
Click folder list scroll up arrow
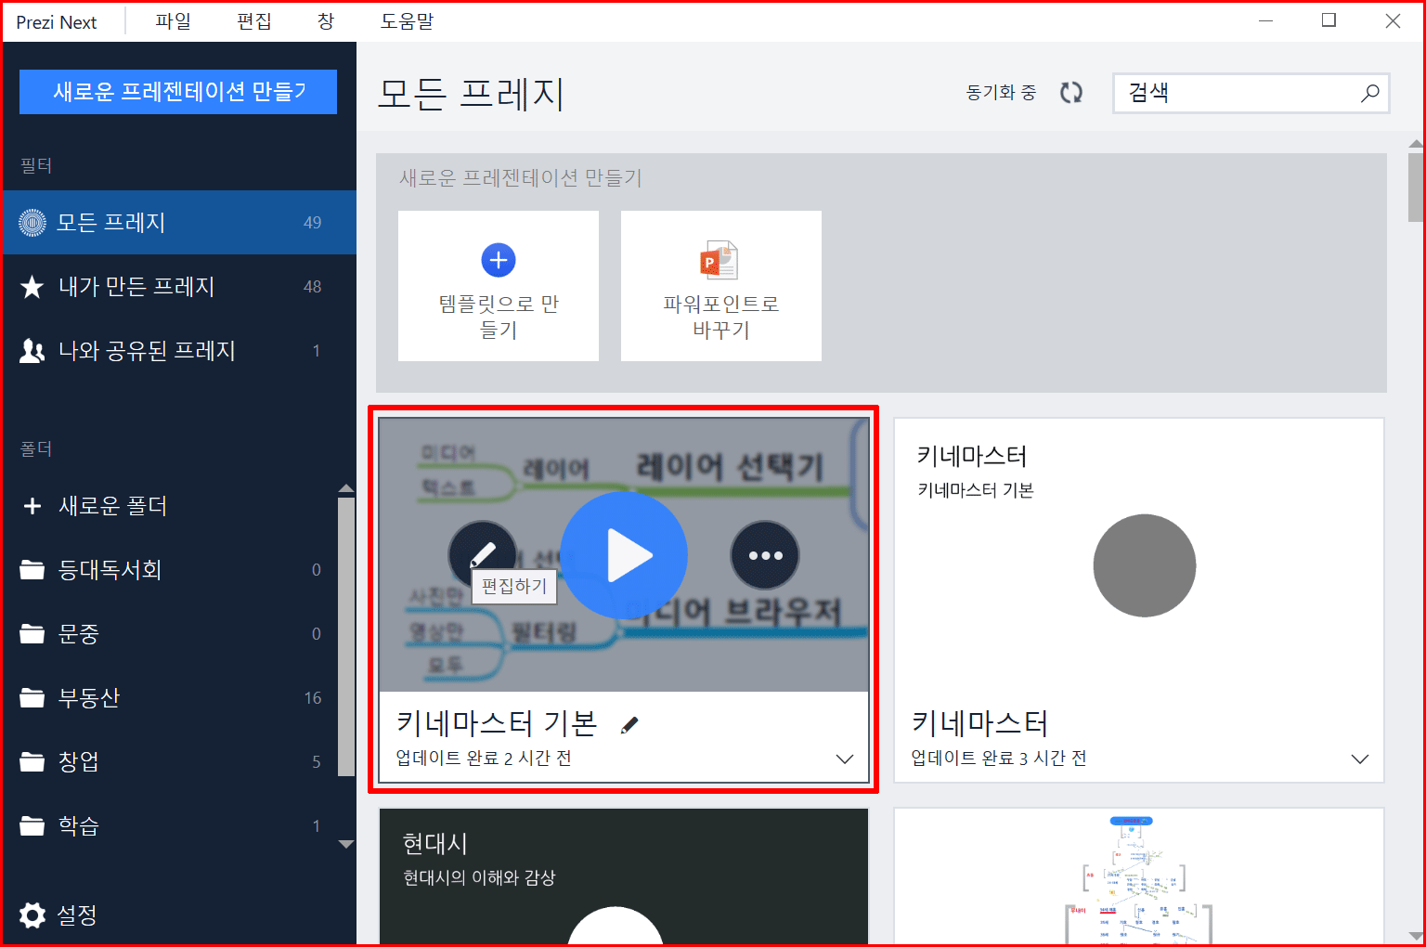[346, 488]
